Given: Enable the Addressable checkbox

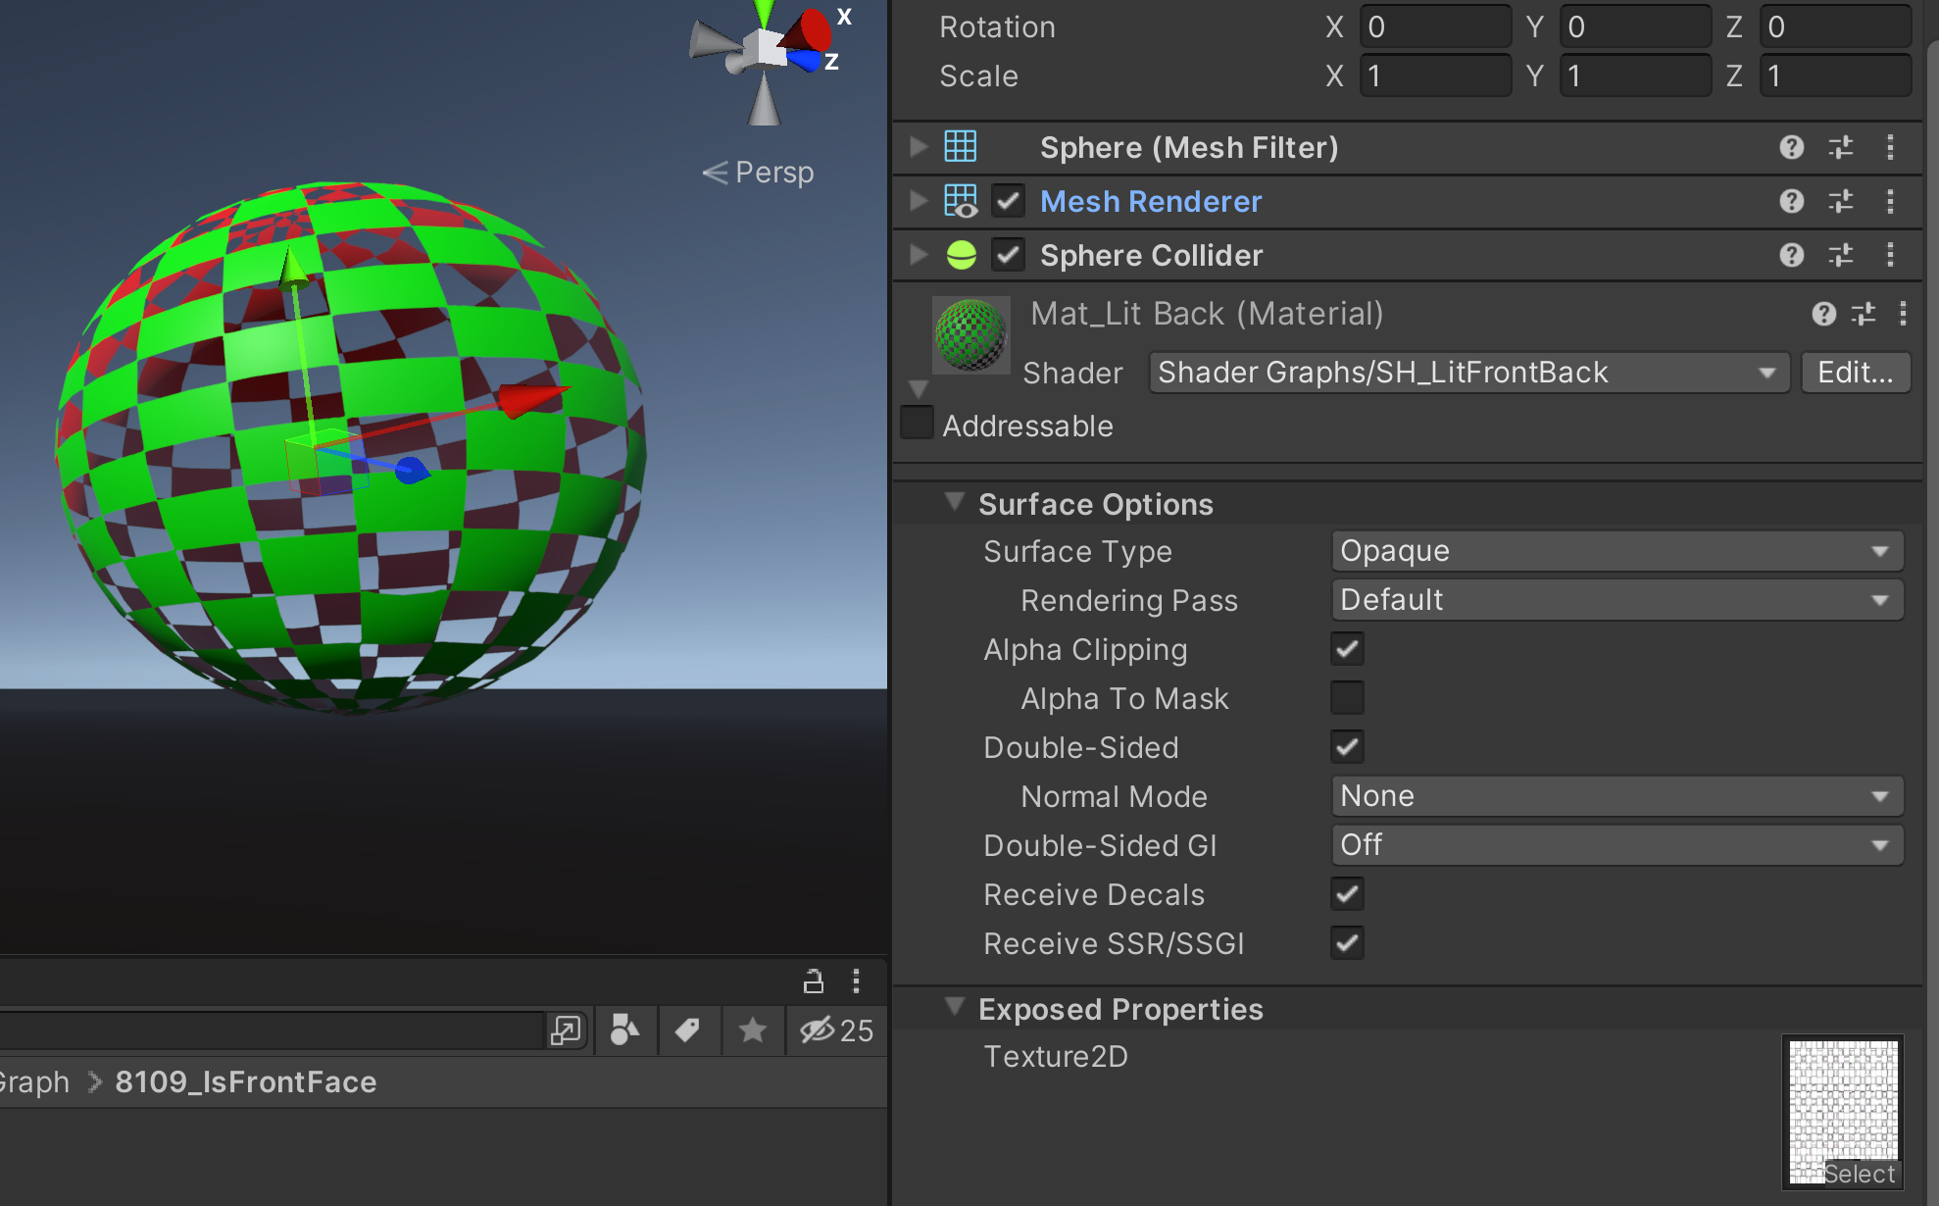Looking at the screenshot, I should pos(918,424).
